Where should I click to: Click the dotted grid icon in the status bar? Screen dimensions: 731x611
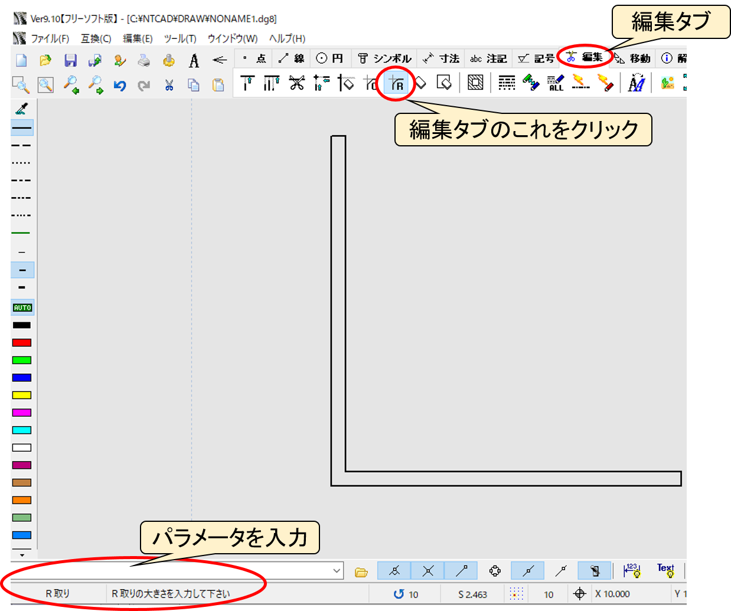(x=517, y=594)
